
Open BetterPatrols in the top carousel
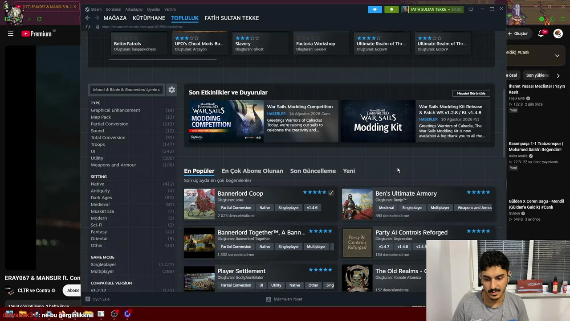tap(127, 44)
